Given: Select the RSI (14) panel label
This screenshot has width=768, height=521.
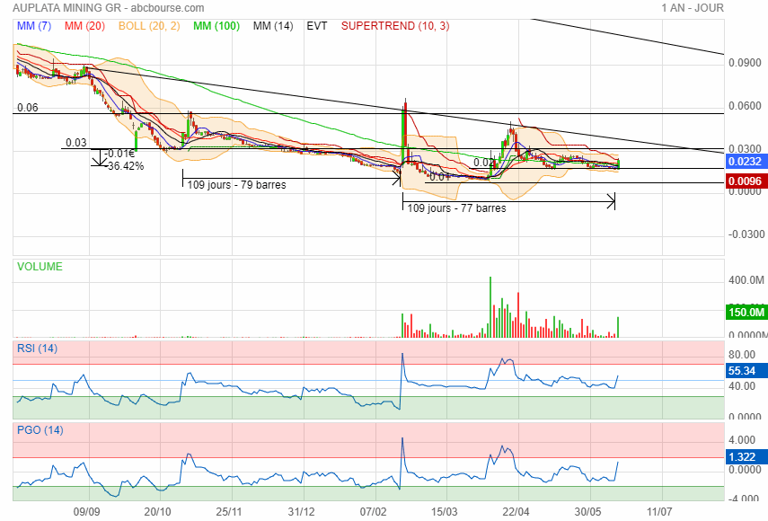Looking at the screenshot, I should coord(37,349).
